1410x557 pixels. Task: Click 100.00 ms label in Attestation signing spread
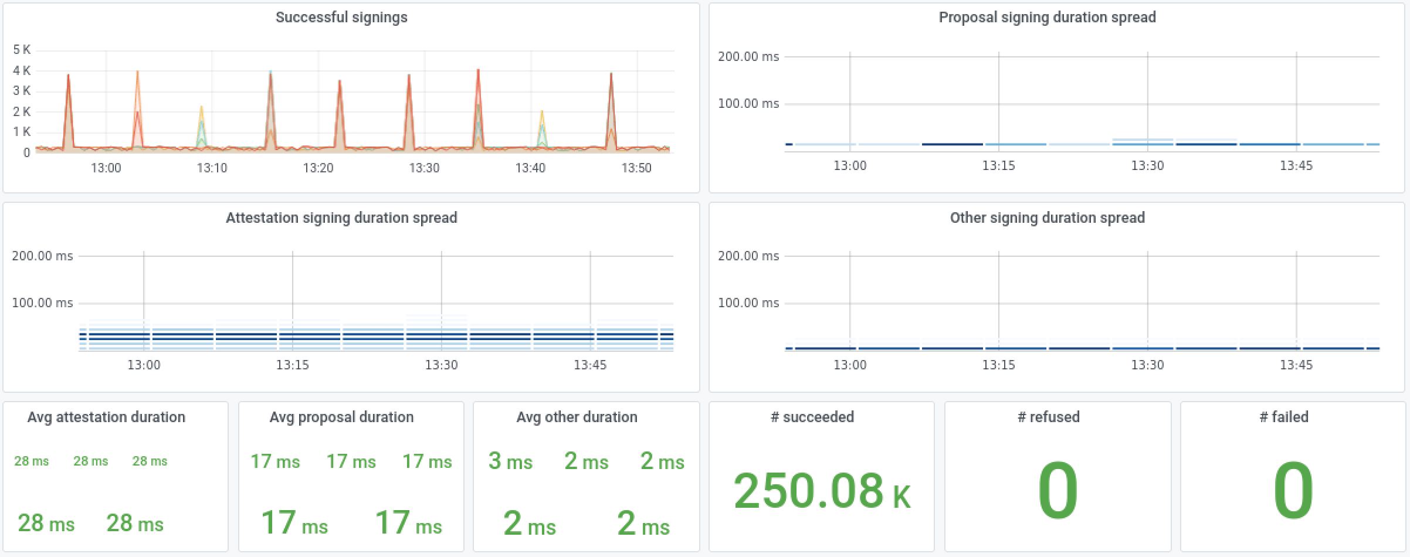click(42, 303)
